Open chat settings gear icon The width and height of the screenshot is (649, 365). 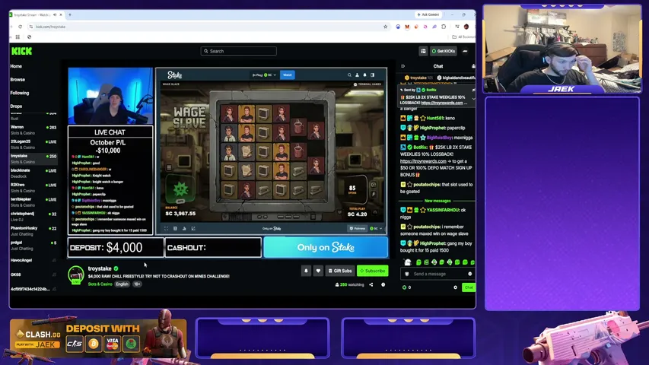point(455,287)
